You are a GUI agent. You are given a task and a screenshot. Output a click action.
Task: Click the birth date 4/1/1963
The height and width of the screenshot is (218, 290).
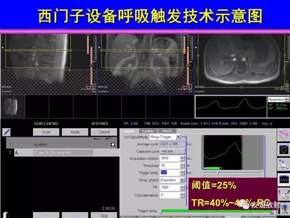point(100,124)
